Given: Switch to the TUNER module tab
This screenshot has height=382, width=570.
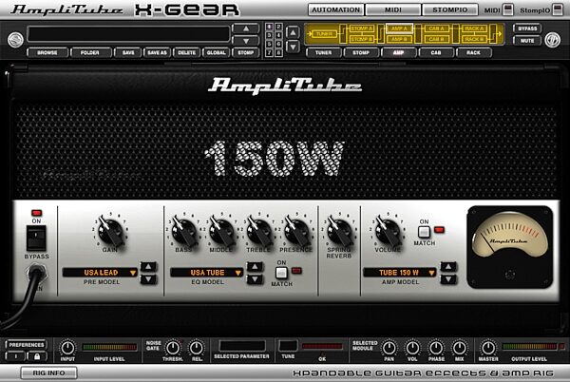Looking at the screenshot, I should pos(324,52).
